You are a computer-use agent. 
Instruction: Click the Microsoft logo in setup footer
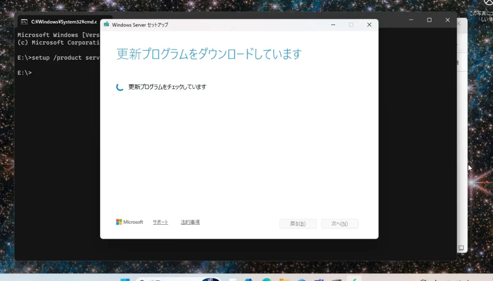click(130, 222)
